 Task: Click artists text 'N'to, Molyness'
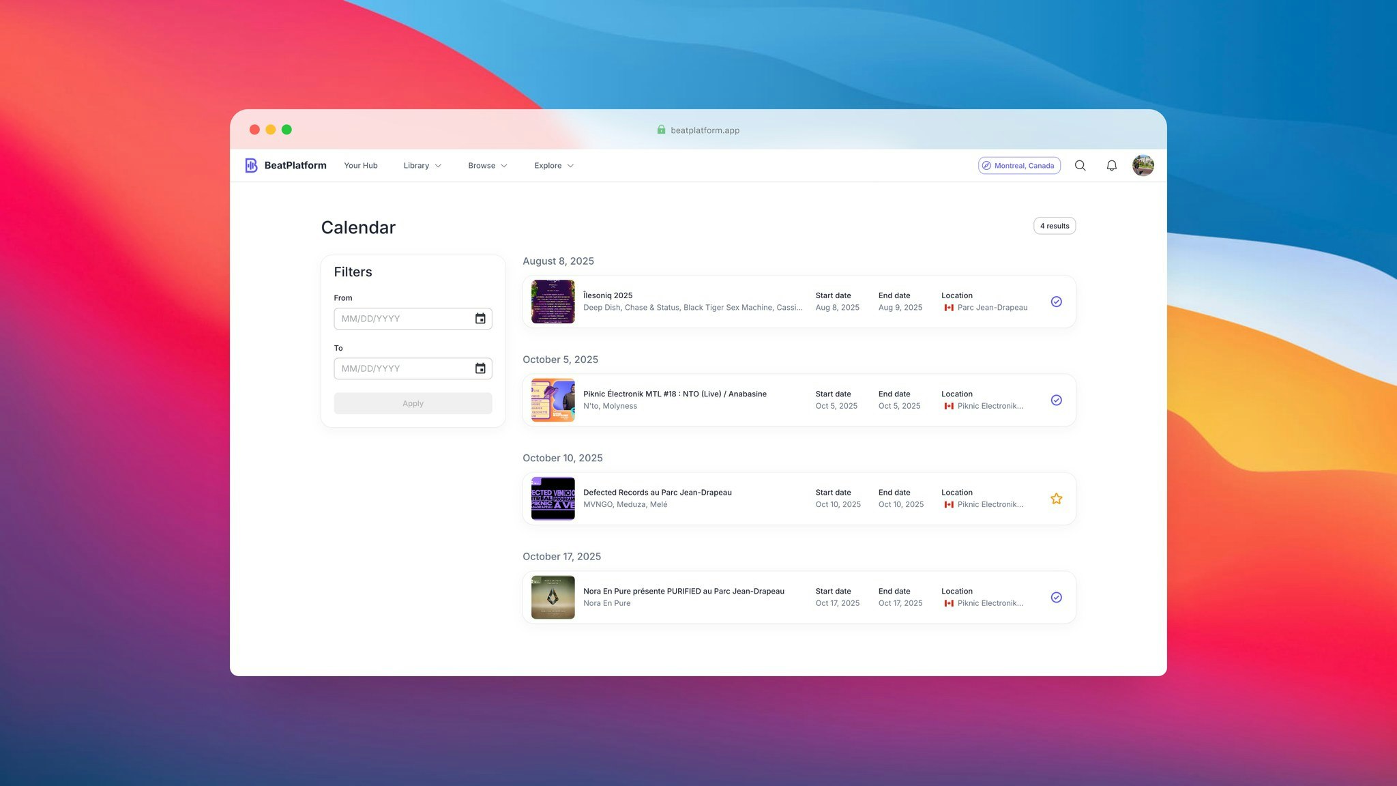(x=610, y=406)
